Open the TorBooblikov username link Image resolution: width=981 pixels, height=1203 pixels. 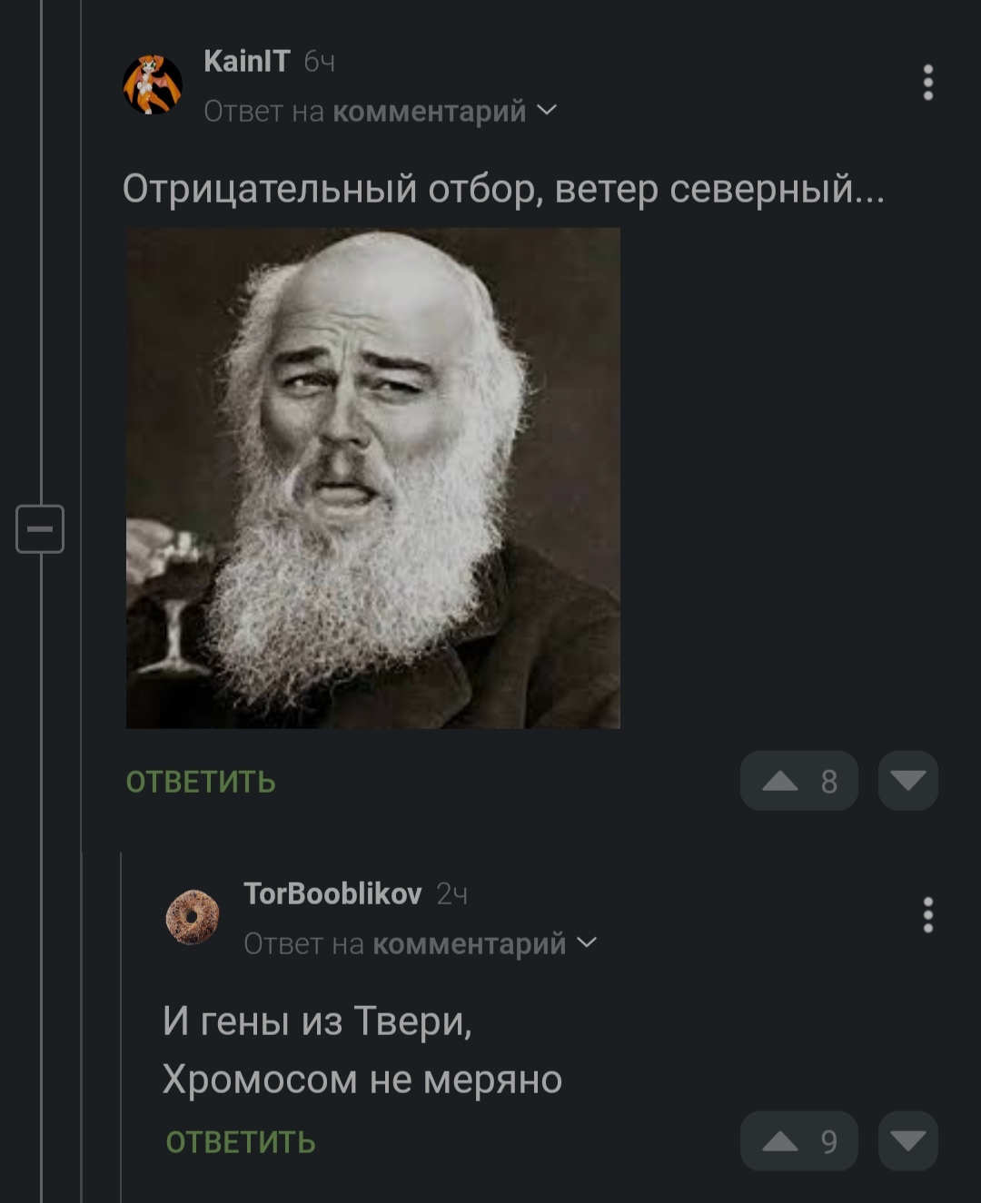(332, 893)
